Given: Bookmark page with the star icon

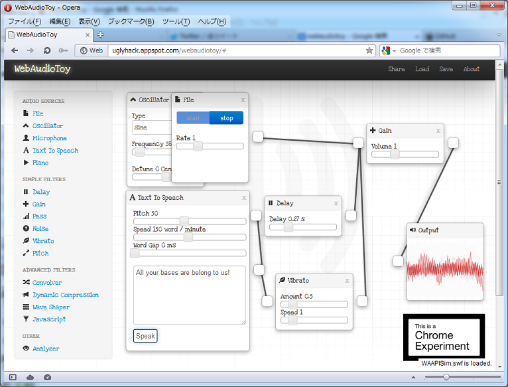Looking at the screenshot, I should [x=369, y=50].
